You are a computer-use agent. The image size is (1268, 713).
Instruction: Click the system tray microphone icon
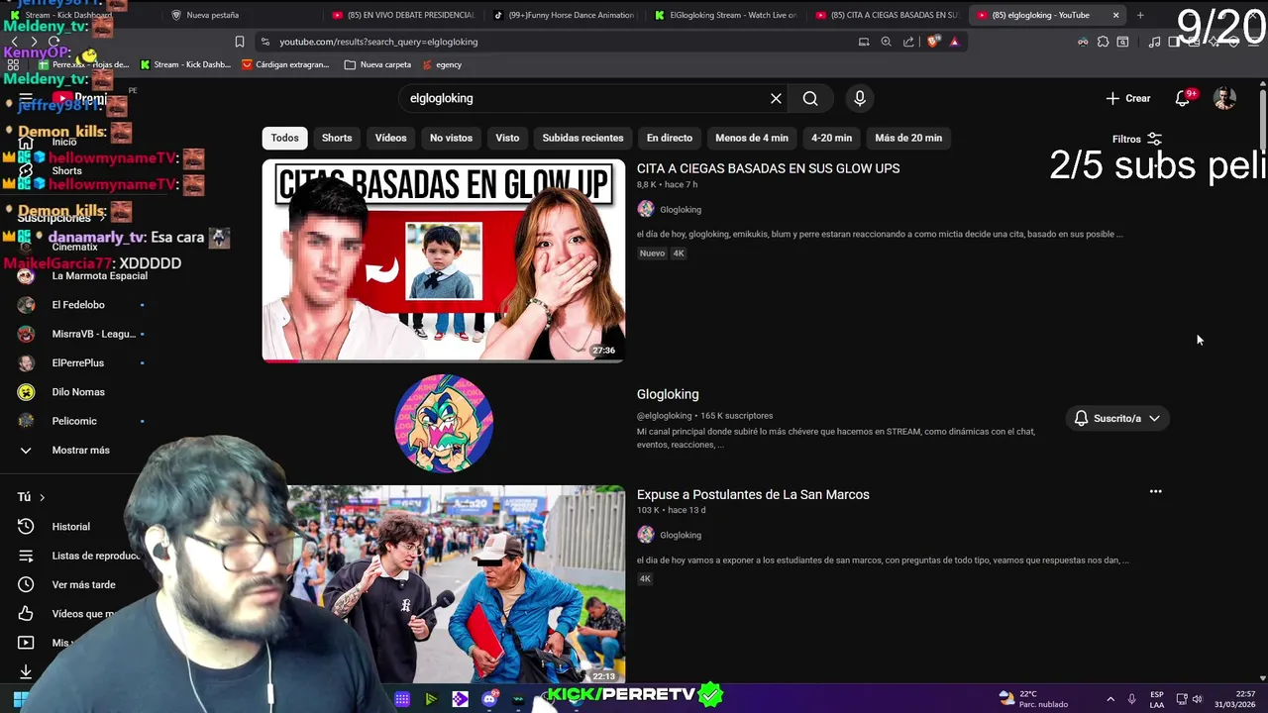click(1131, 699)
